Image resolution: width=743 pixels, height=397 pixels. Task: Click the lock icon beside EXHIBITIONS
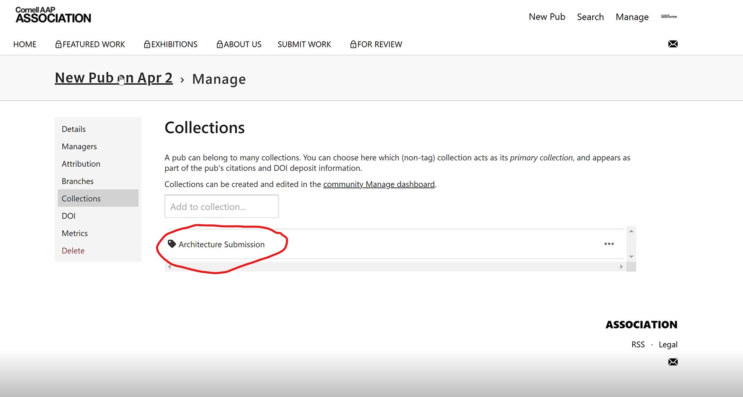click(147, 44)
